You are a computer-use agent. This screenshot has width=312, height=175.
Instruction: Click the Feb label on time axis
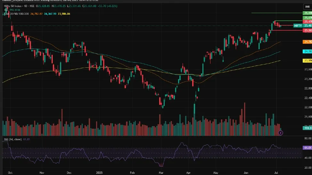[x=132, y=173]
